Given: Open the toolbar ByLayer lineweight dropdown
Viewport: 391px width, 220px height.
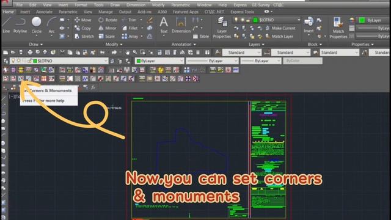Looking at the screenshot, I should pos(261,61).
